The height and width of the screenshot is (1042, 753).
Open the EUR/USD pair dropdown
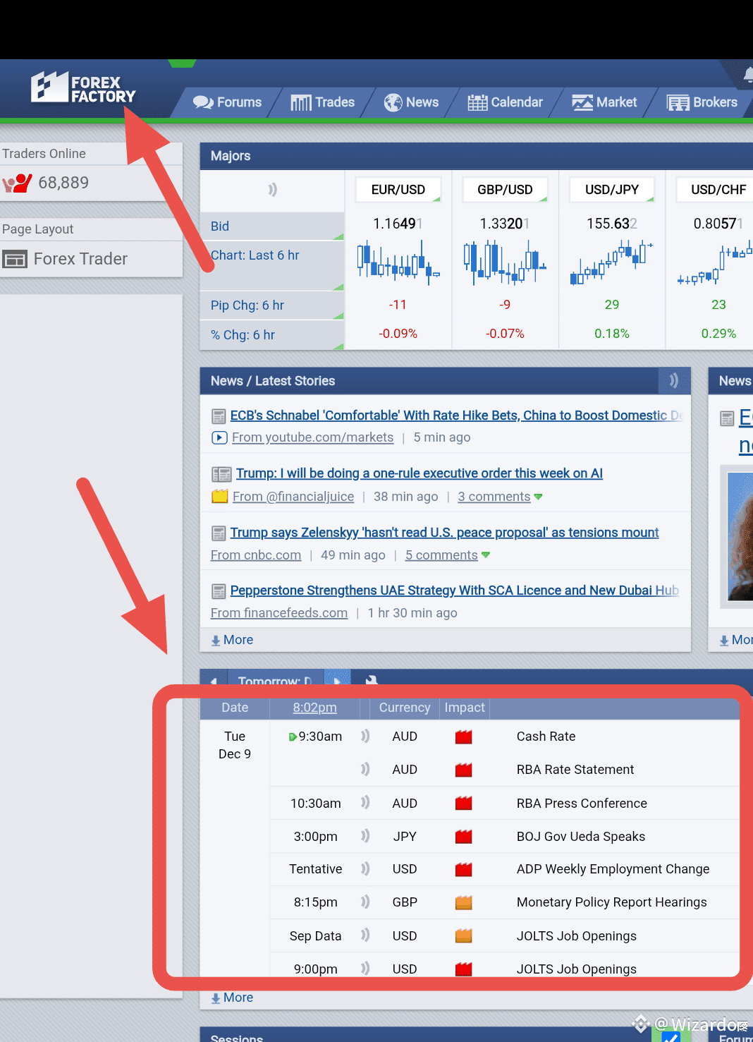pyautogui.click(x=398, y=190)
